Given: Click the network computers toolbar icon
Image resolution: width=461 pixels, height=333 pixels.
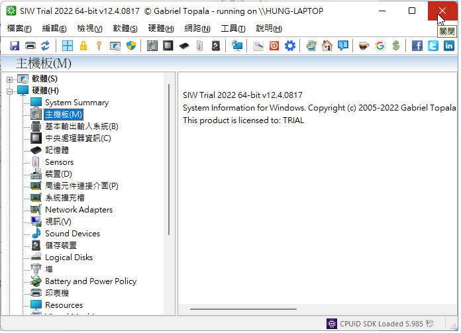Looking at the screenshot, I should [x=236, y=46].
